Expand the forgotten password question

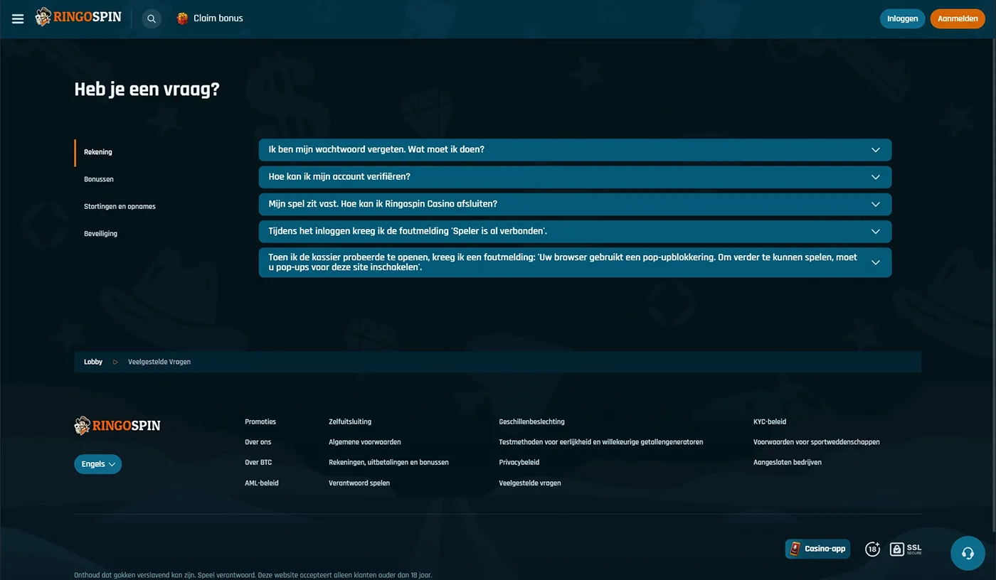(574, 150)
